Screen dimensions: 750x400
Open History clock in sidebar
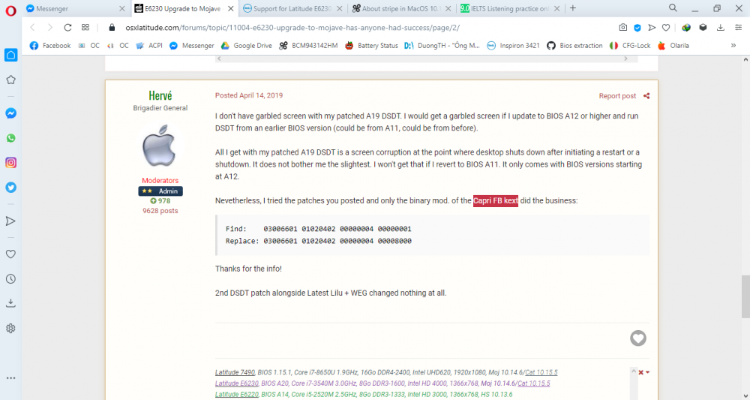(10, 279)
